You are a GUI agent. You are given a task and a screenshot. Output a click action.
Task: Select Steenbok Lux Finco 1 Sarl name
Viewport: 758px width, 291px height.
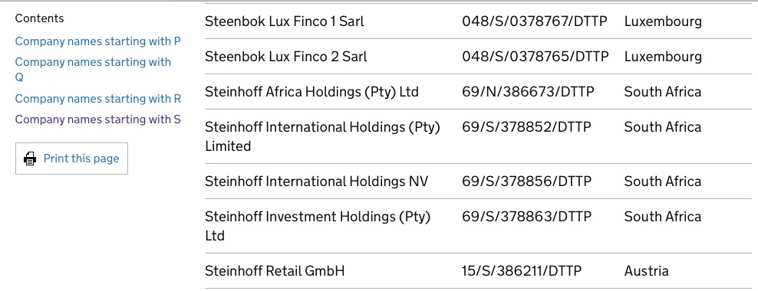pos(285,21)
